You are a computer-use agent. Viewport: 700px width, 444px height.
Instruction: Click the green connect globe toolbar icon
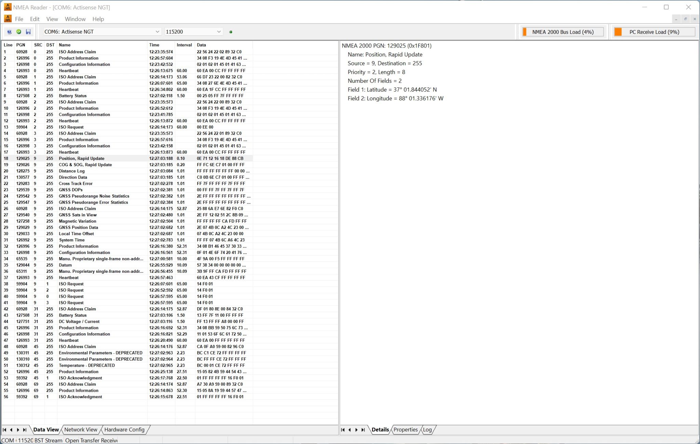[x=18, y=31]
